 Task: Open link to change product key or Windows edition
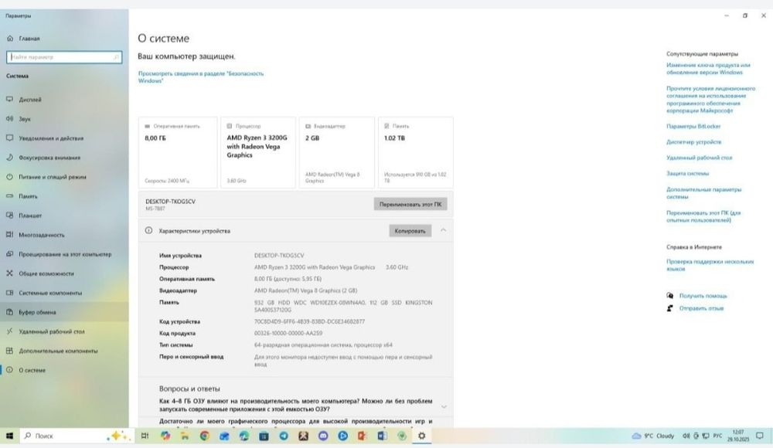point(708,69)
